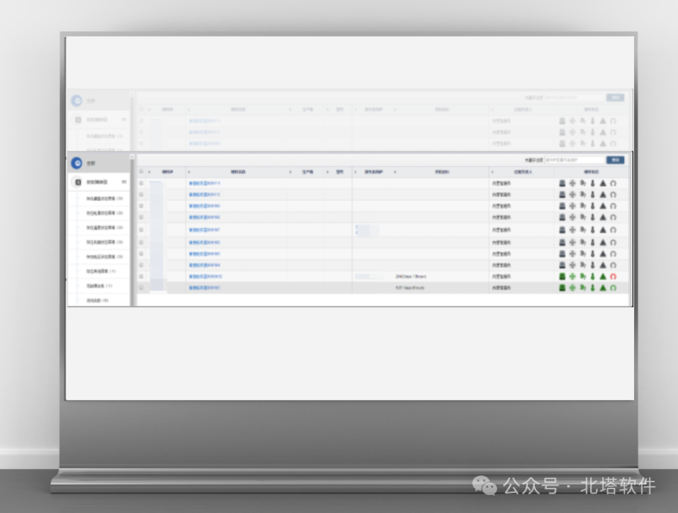Click inside the keyword filter input field
This screenshot has width=678, height=513.
pyautogui.click(x=575, y=160)
